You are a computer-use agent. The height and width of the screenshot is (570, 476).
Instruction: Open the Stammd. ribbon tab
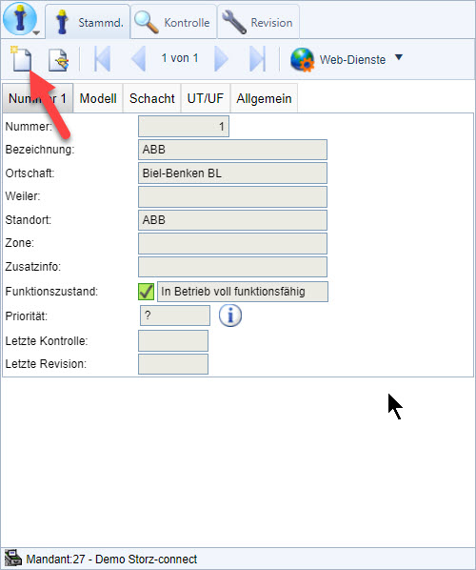pyautogui.click(x=88, y=22)
